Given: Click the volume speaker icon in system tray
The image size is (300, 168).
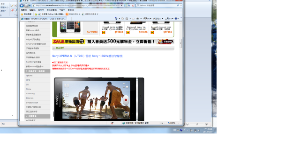Looking at the screenshot, I should click(x=199, y=131).
